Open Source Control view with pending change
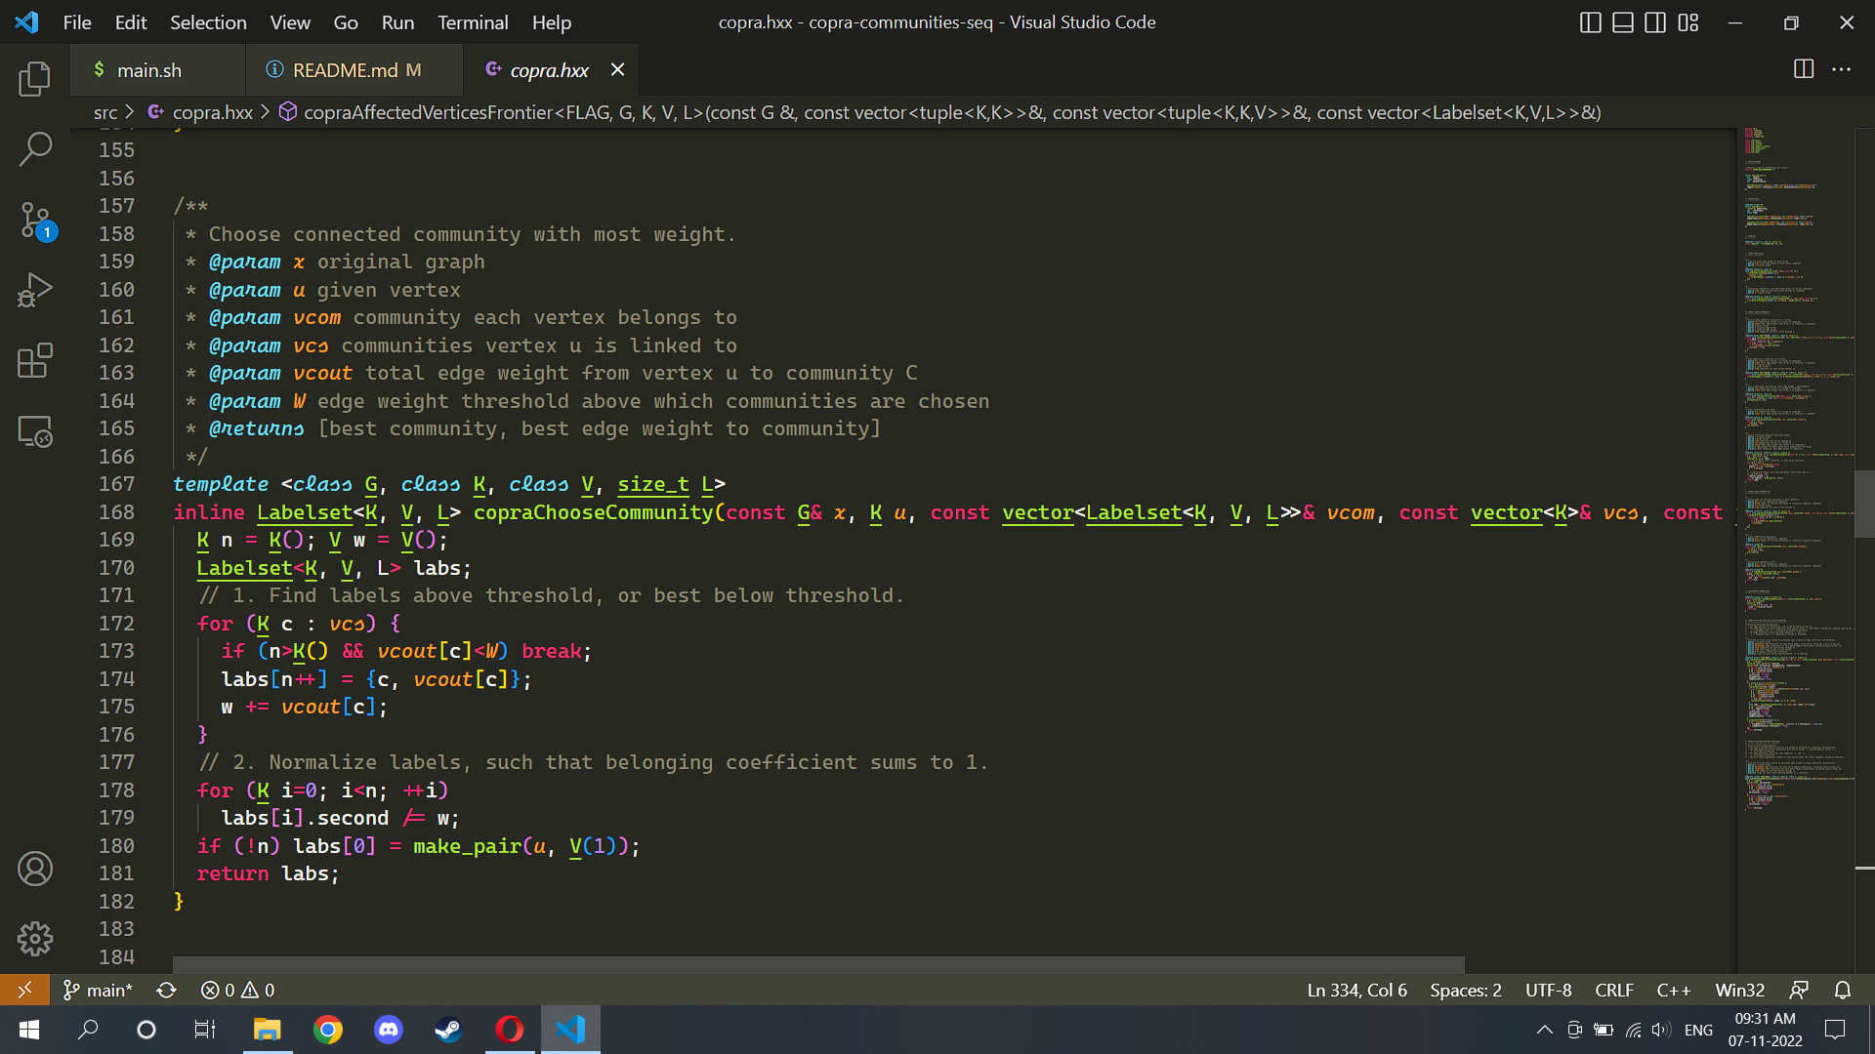Viewport: 1875px width, 1054px height. [35, 221]
